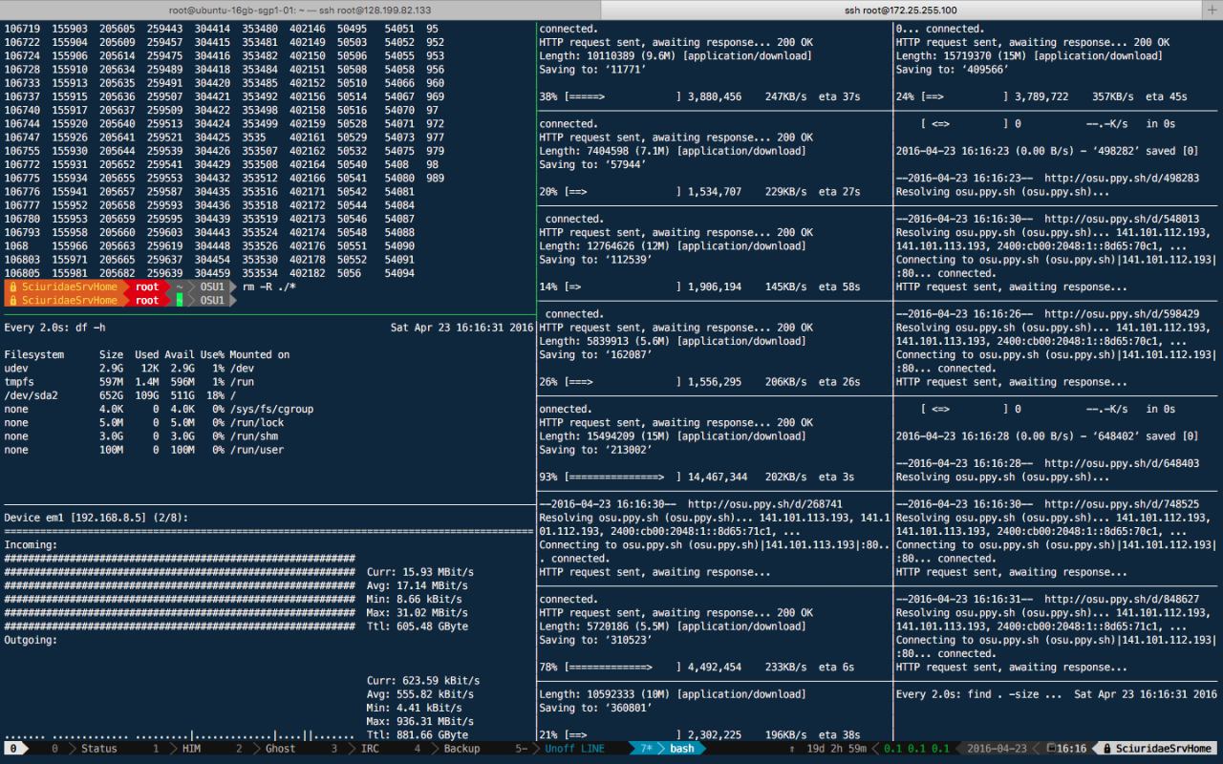The height and width of the screenshot is (764, 1223).
Task: Click 'Length: 5720186 (5.5M)' line
Action: pyautogui.click(x=676, y=626)
